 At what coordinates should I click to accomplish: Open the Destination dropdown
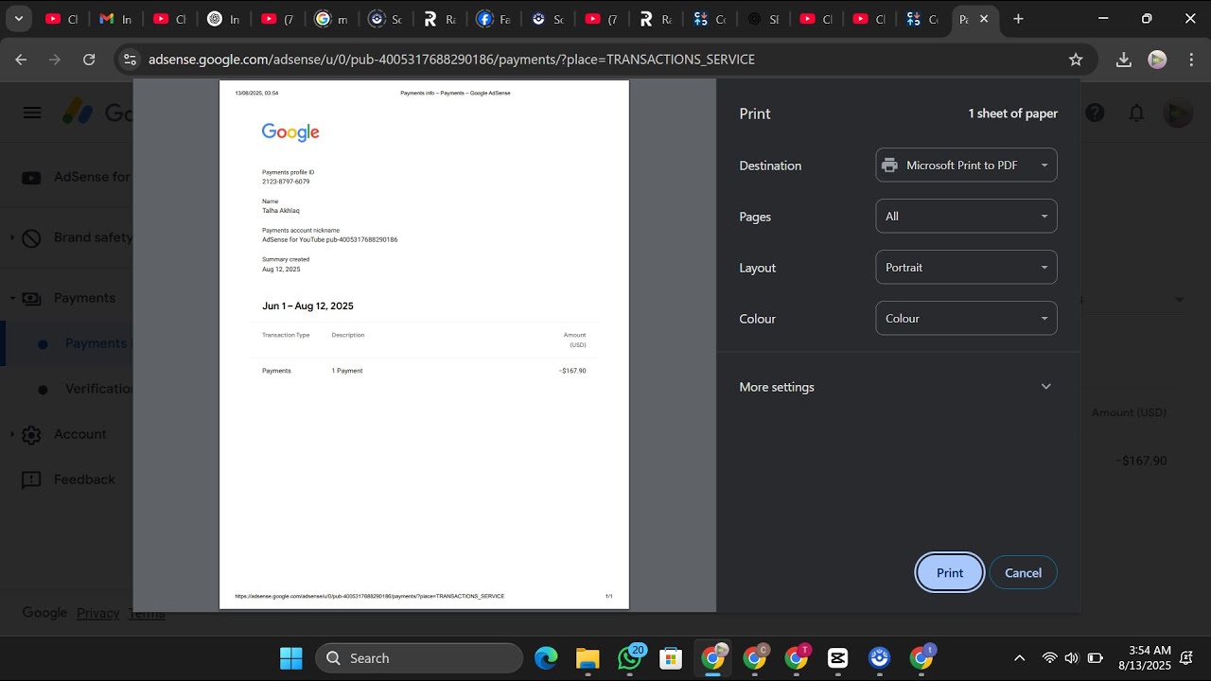[x=966, y=166]
